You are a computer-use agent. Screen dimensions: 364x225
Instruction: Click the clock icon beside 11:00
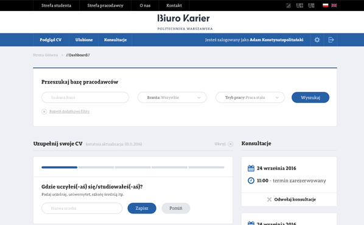coord(251,180)
